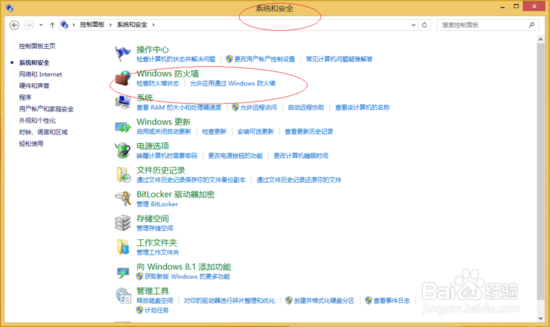The width and height of the screenshot is (550, 327).
Task: Open 系统 using the monitor icon
Action: tap(123, 103)
